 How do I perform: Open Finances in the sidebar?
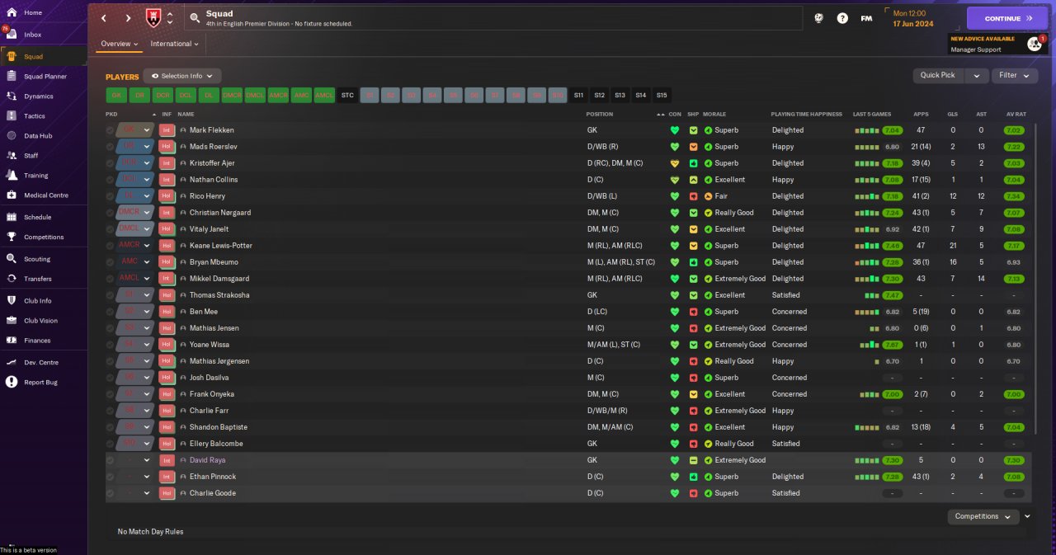pos(37,341)
